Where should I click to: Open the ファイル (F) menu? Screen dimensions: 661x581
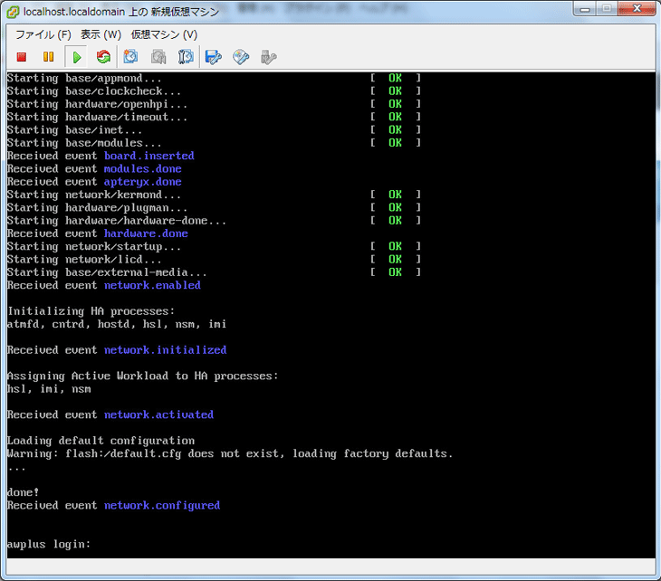point(43,34)
